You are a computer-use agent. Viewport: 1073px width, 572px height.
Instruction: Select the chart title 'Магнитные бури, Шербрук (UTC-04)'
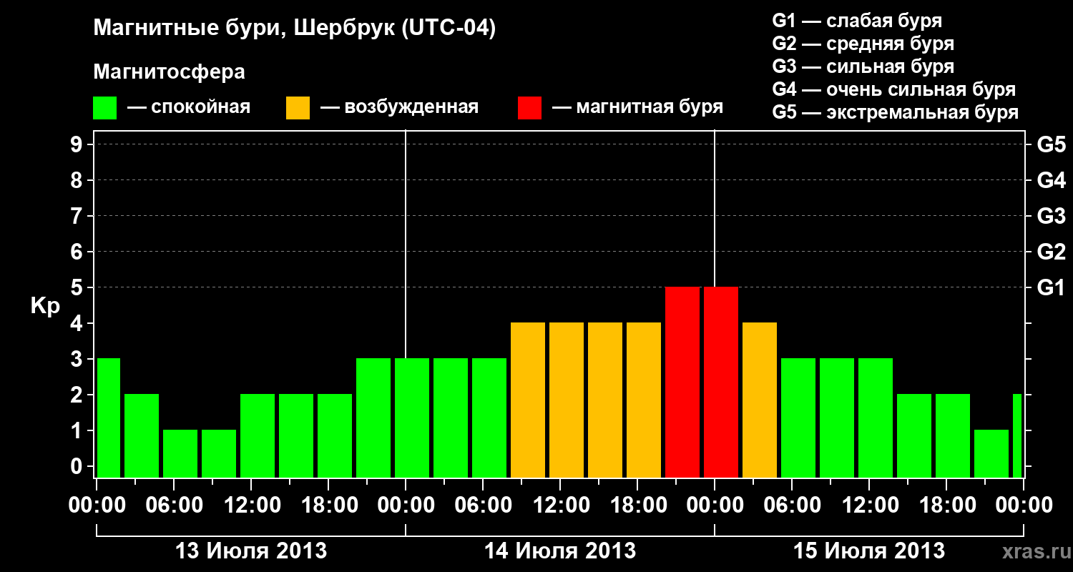click(x=295, y=29)
